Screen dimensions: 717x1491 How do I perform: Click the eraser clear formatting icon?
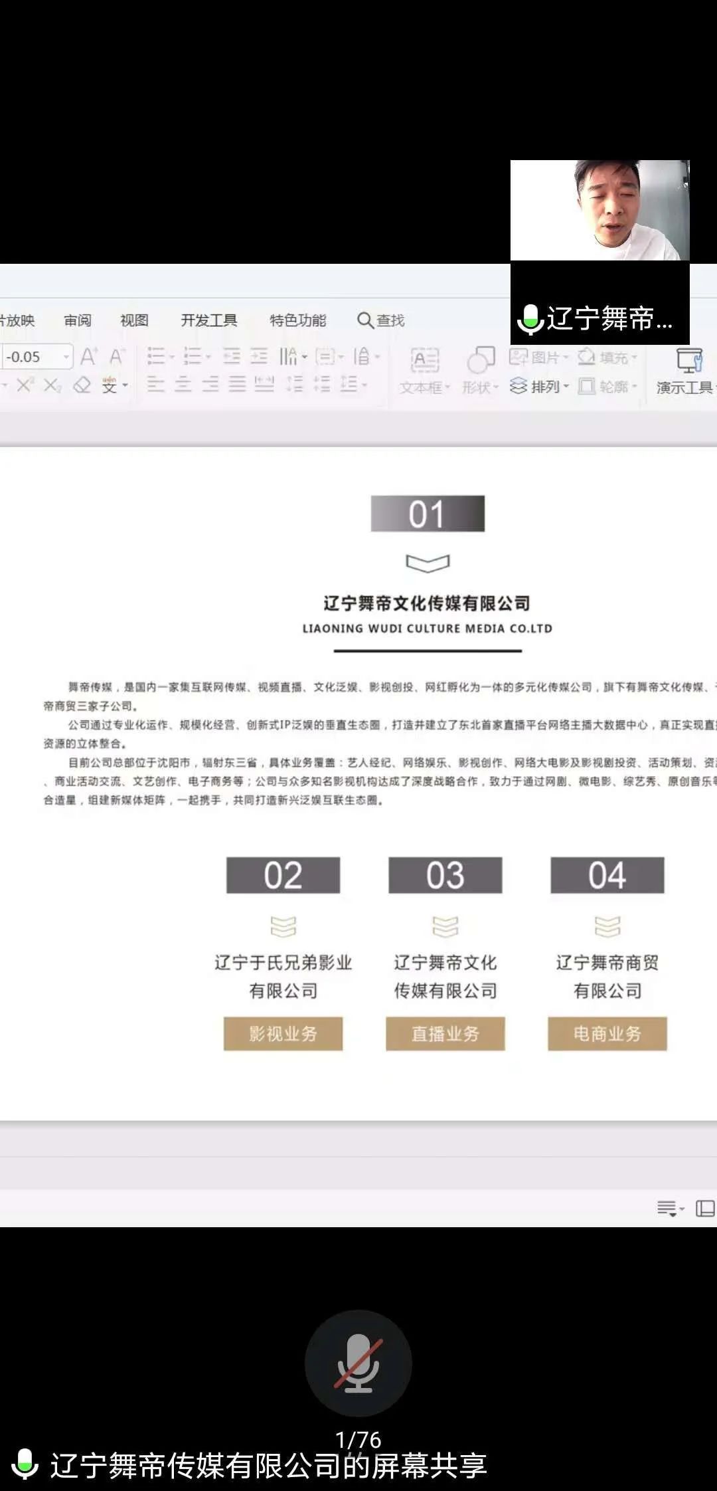point(82,385)
